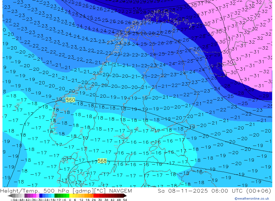The image size is (275, 201).
Task: Click the 0 legend scale value
Action: [x=70, y=200]
